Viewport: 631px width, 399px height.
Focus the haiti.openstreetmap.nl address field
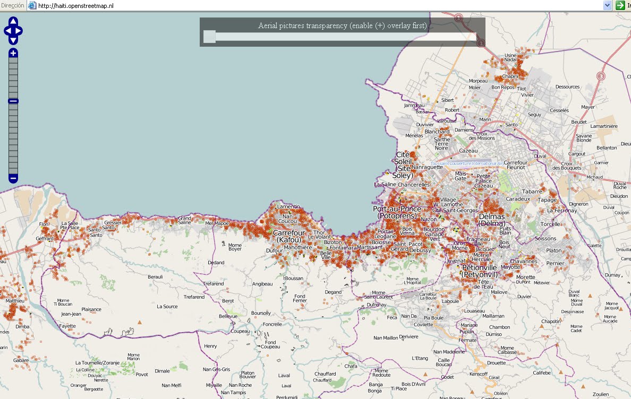pyautogui.click(x=320, y=6)
